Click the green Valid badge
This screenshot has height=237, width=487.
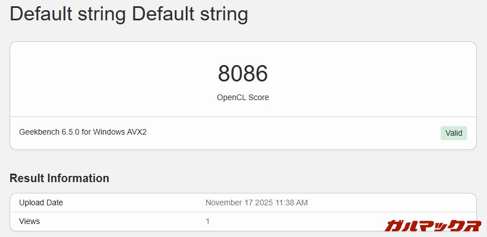[x=454, y=133]
